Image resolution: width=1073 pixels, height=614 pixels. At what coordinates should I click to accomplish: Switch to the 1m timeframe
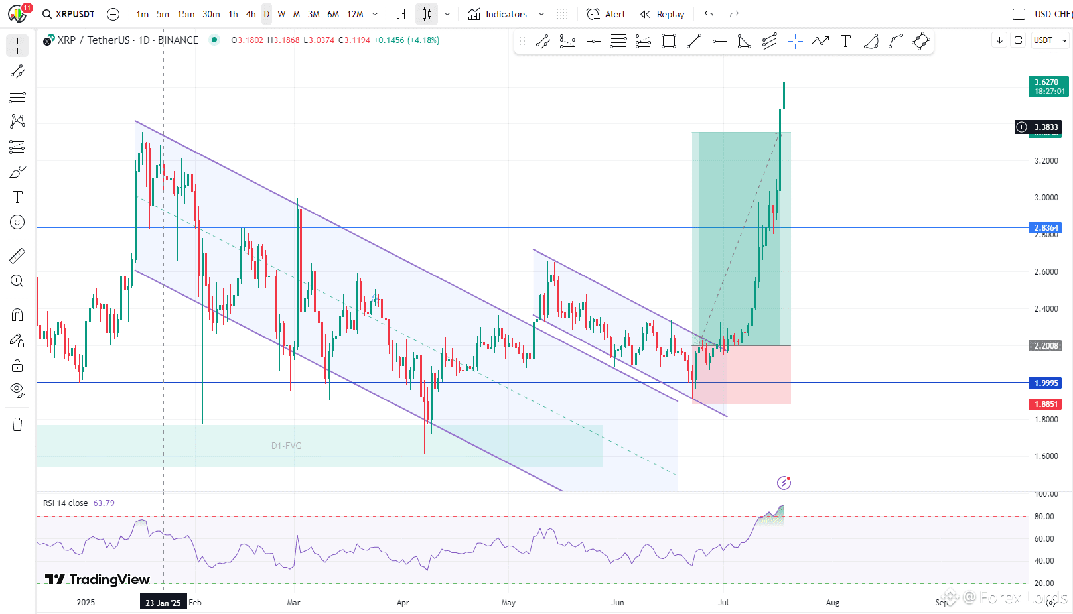click(143, 14)
